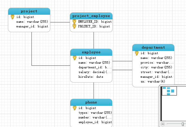Click the relation line between project and project_employee
Image resolution: width=186 pixels, height=127 pixels.
[x=60, y=22]
